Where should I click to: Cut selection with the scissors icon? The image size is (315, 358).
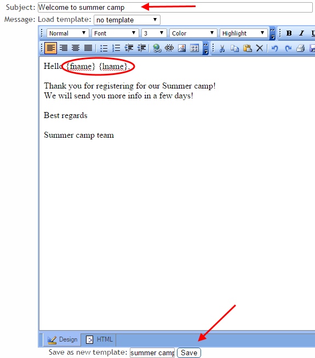222,48
